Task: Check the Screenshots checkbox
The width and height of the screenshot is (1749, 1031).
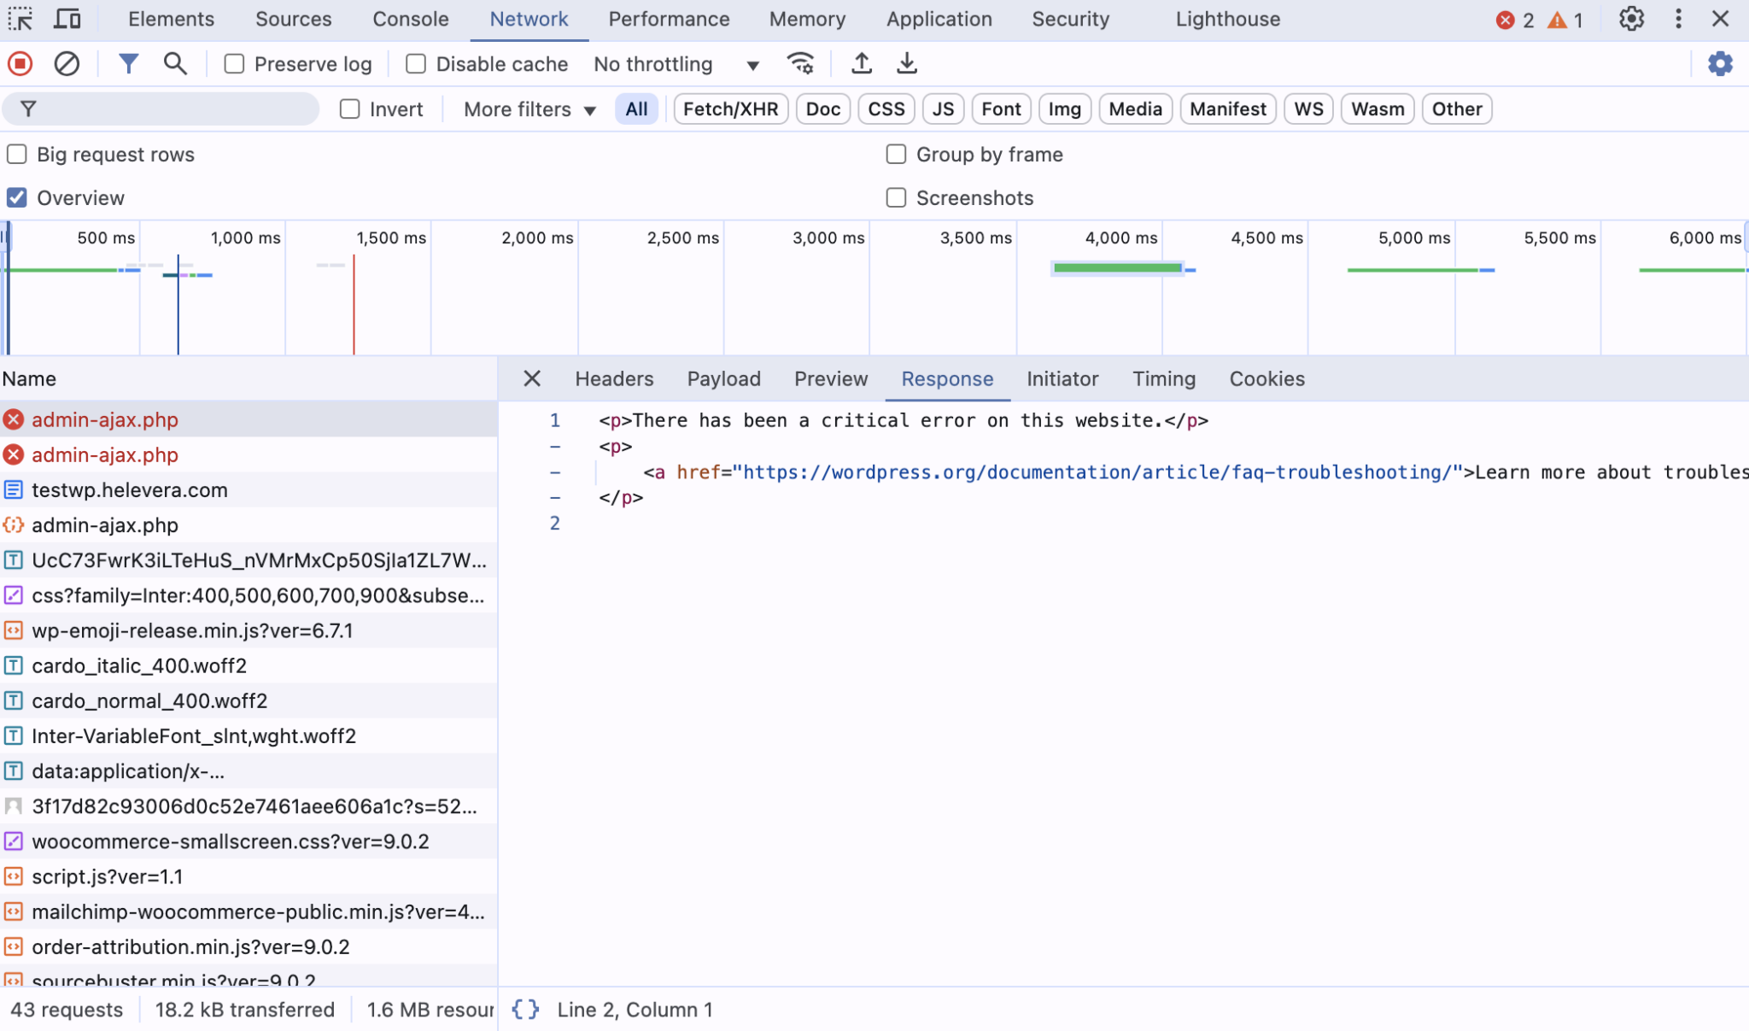Action: (x=896, y=197)
